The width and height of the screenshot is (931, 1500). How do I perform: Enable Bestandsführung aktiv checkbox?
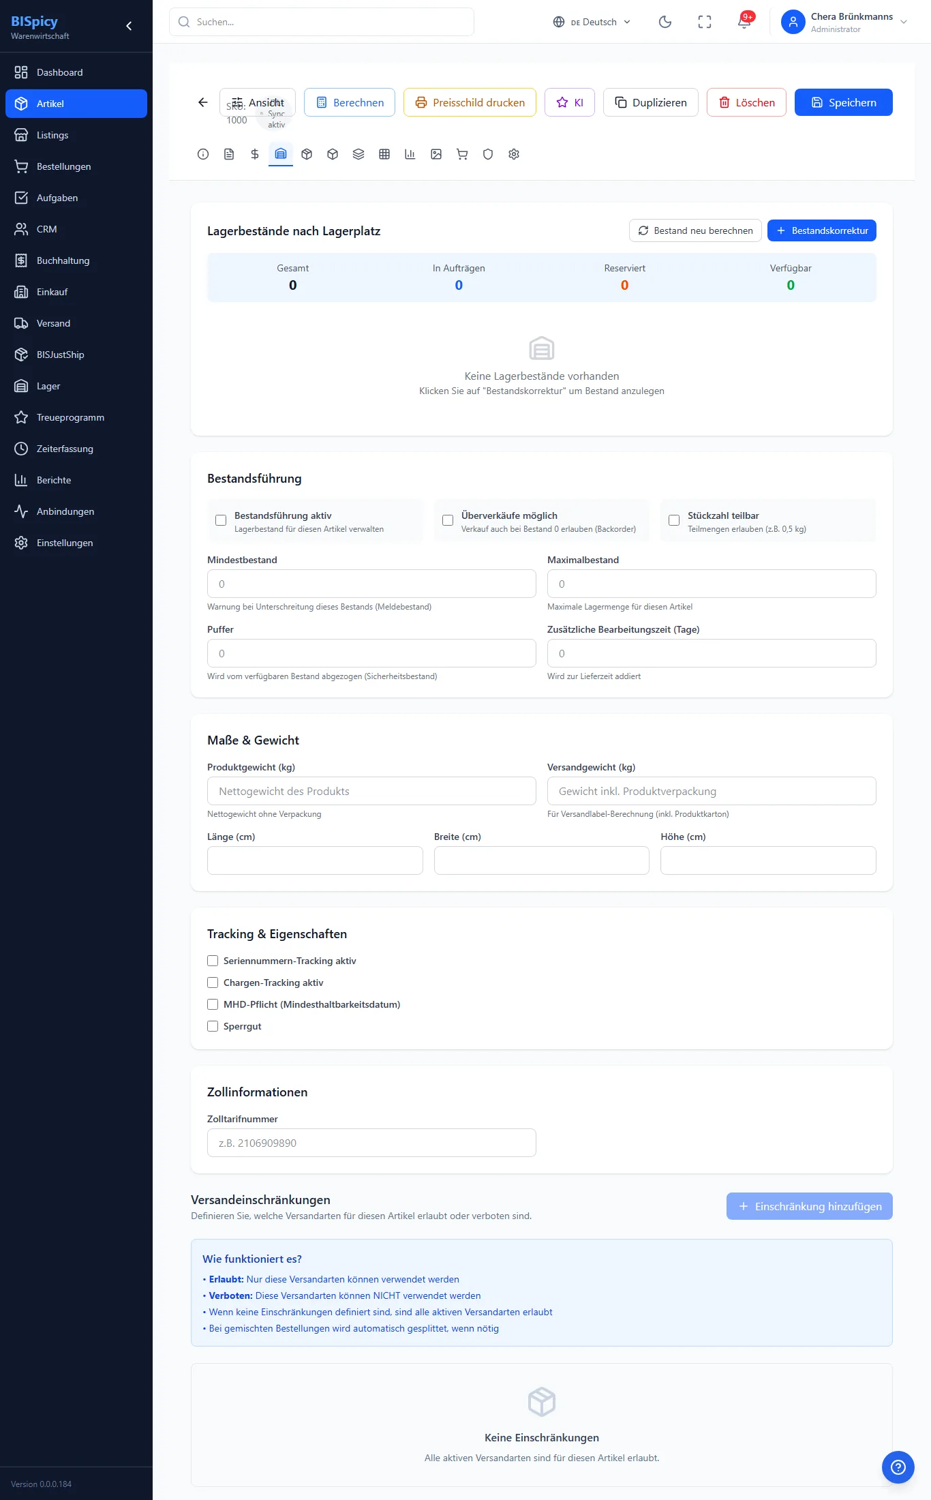pyautogui.click(x=221, y=520)
